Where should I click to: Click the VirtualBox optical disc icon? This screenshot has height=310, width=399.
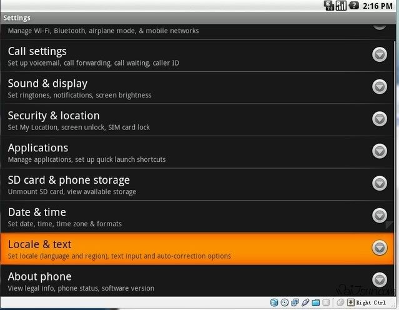[x=284, y=302]
